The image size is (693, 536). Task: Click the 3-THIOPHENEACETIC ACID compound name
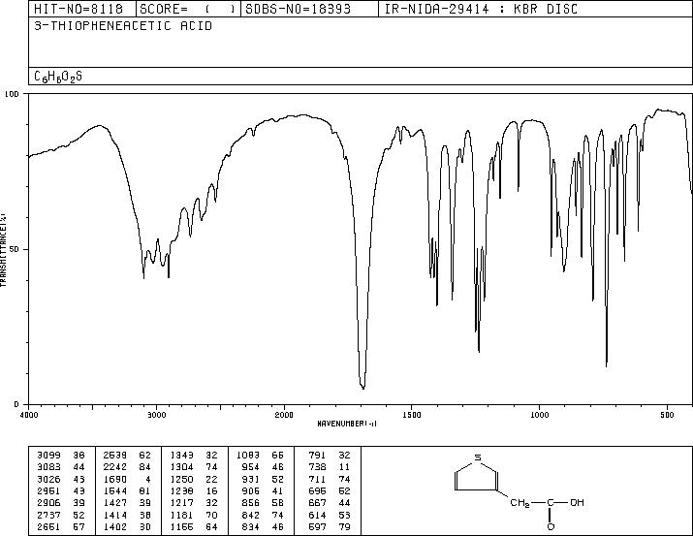(x=123, y=26)
